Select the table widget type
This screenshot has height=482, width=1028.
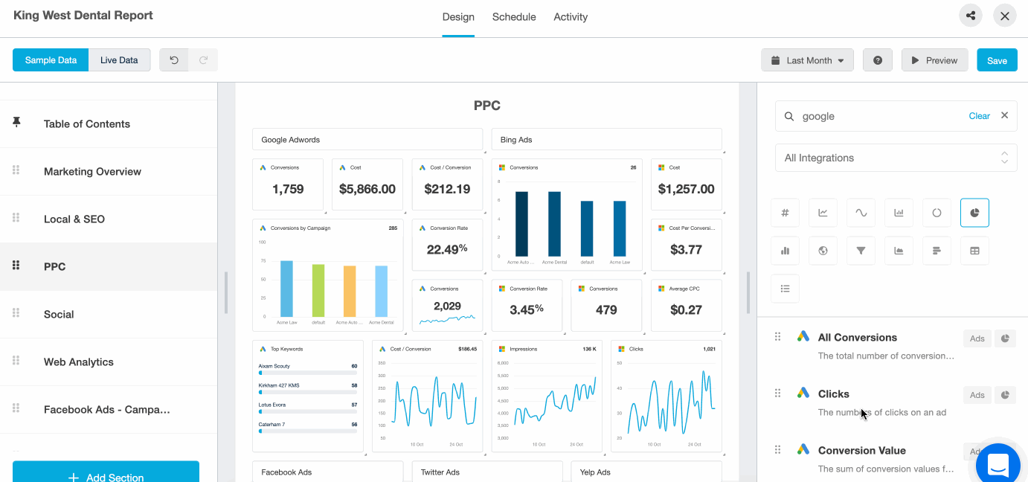coord(975,251)
